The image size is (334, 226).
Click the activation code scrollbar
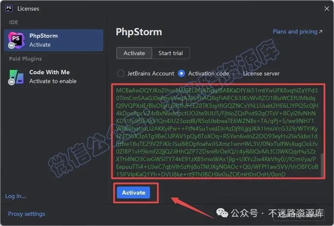pyautogui.click(x=322, y=165)
